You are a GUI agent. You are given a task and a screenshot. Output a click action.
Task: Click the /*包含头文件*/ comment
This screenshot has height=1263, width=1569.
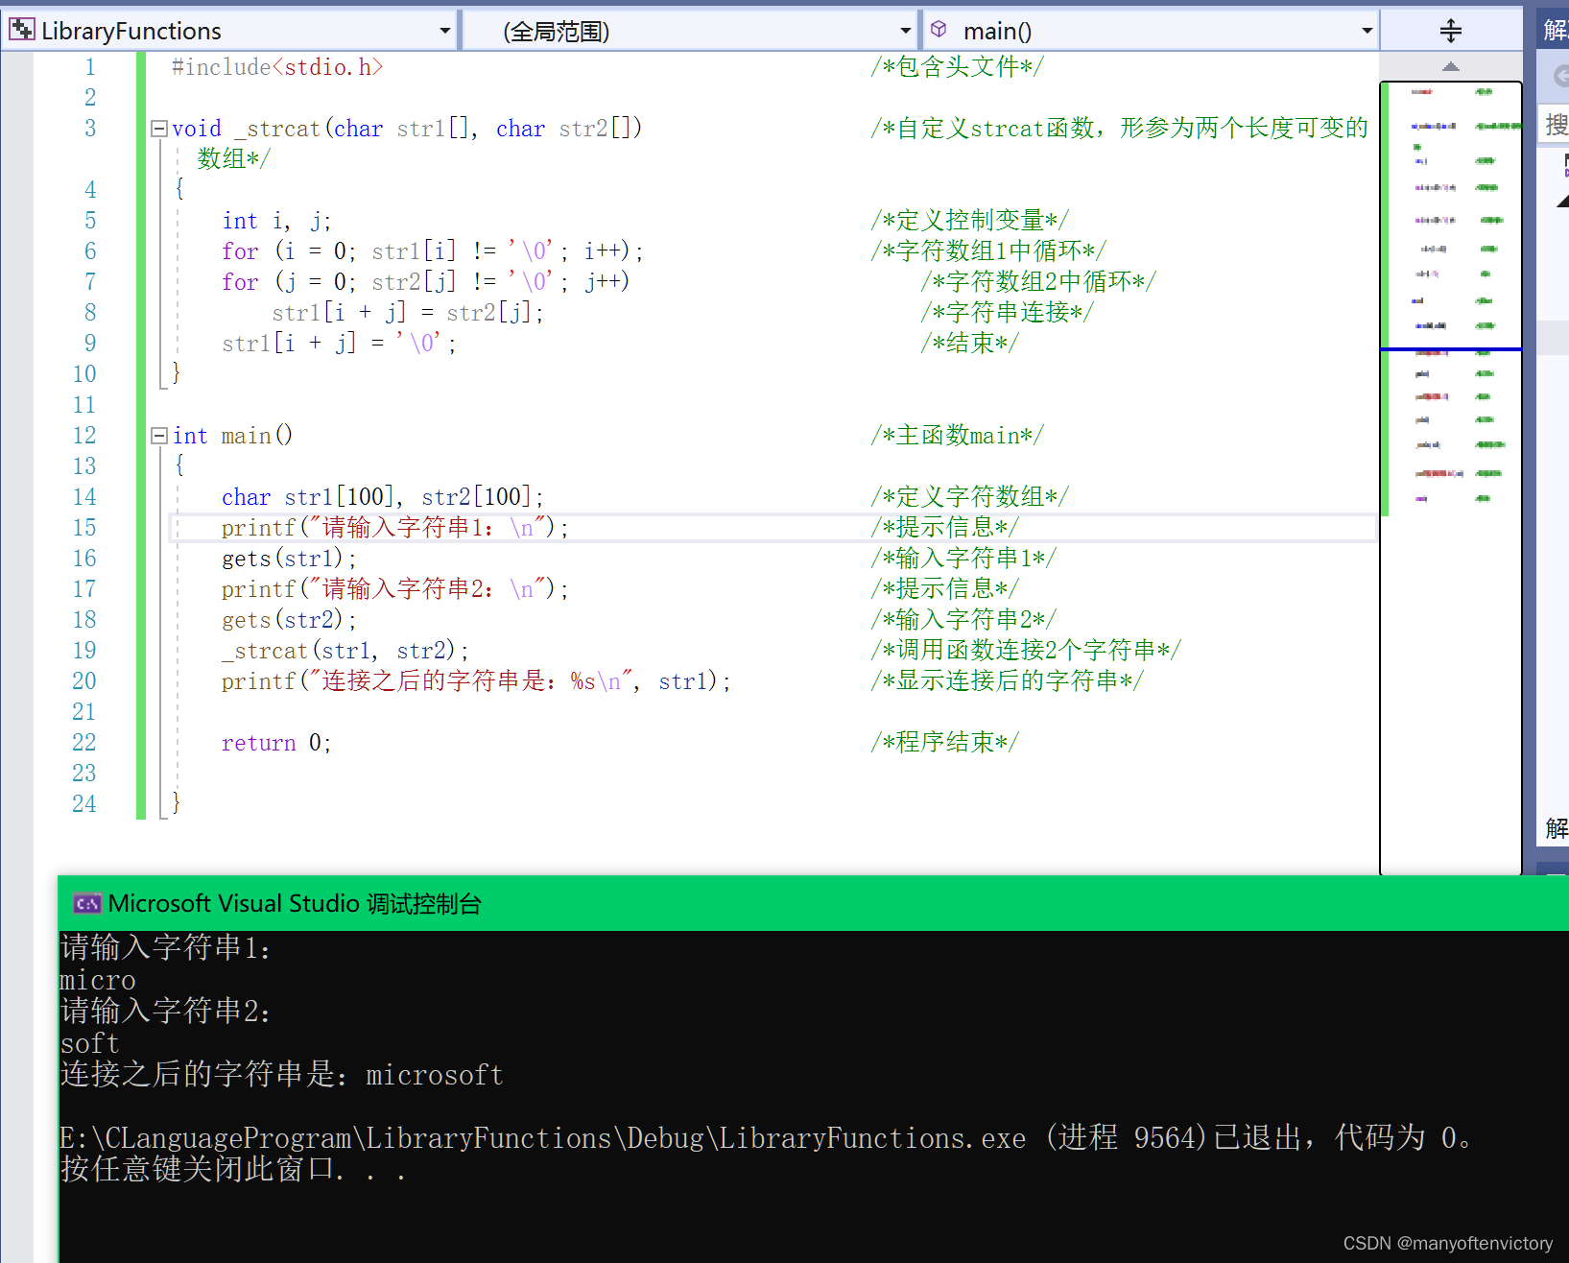(958, 67)
